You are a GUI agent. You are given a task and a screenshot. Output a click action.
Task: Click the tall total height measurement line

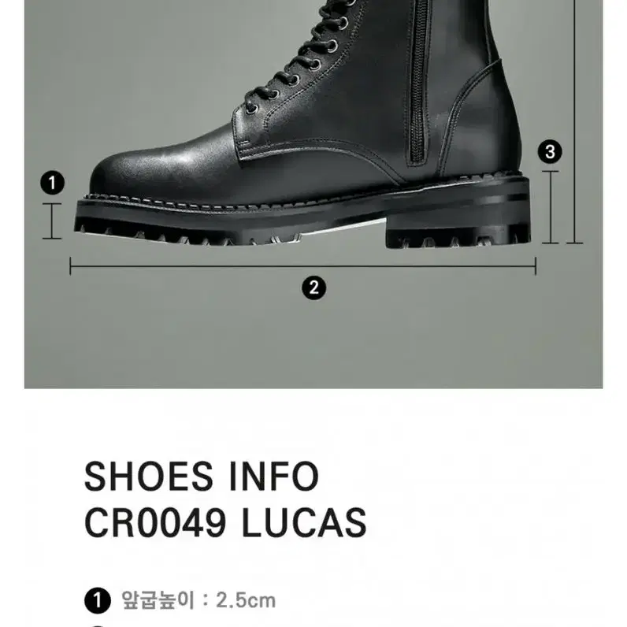[574, 121]
